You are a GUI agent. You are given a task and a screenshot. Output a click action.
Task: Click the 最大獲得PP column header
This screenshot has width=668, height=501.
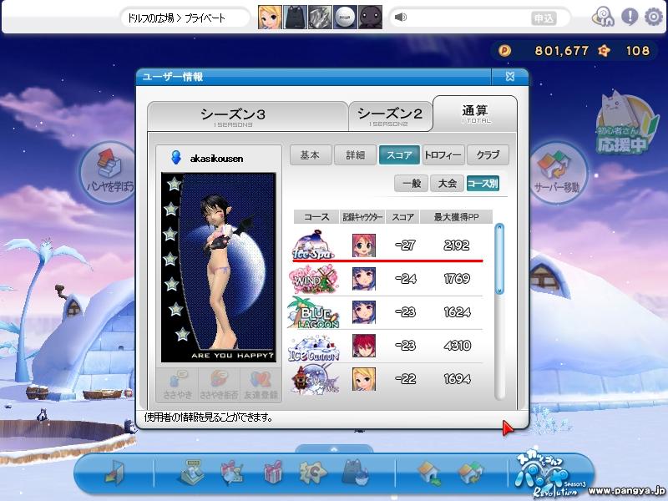[456, 217]
